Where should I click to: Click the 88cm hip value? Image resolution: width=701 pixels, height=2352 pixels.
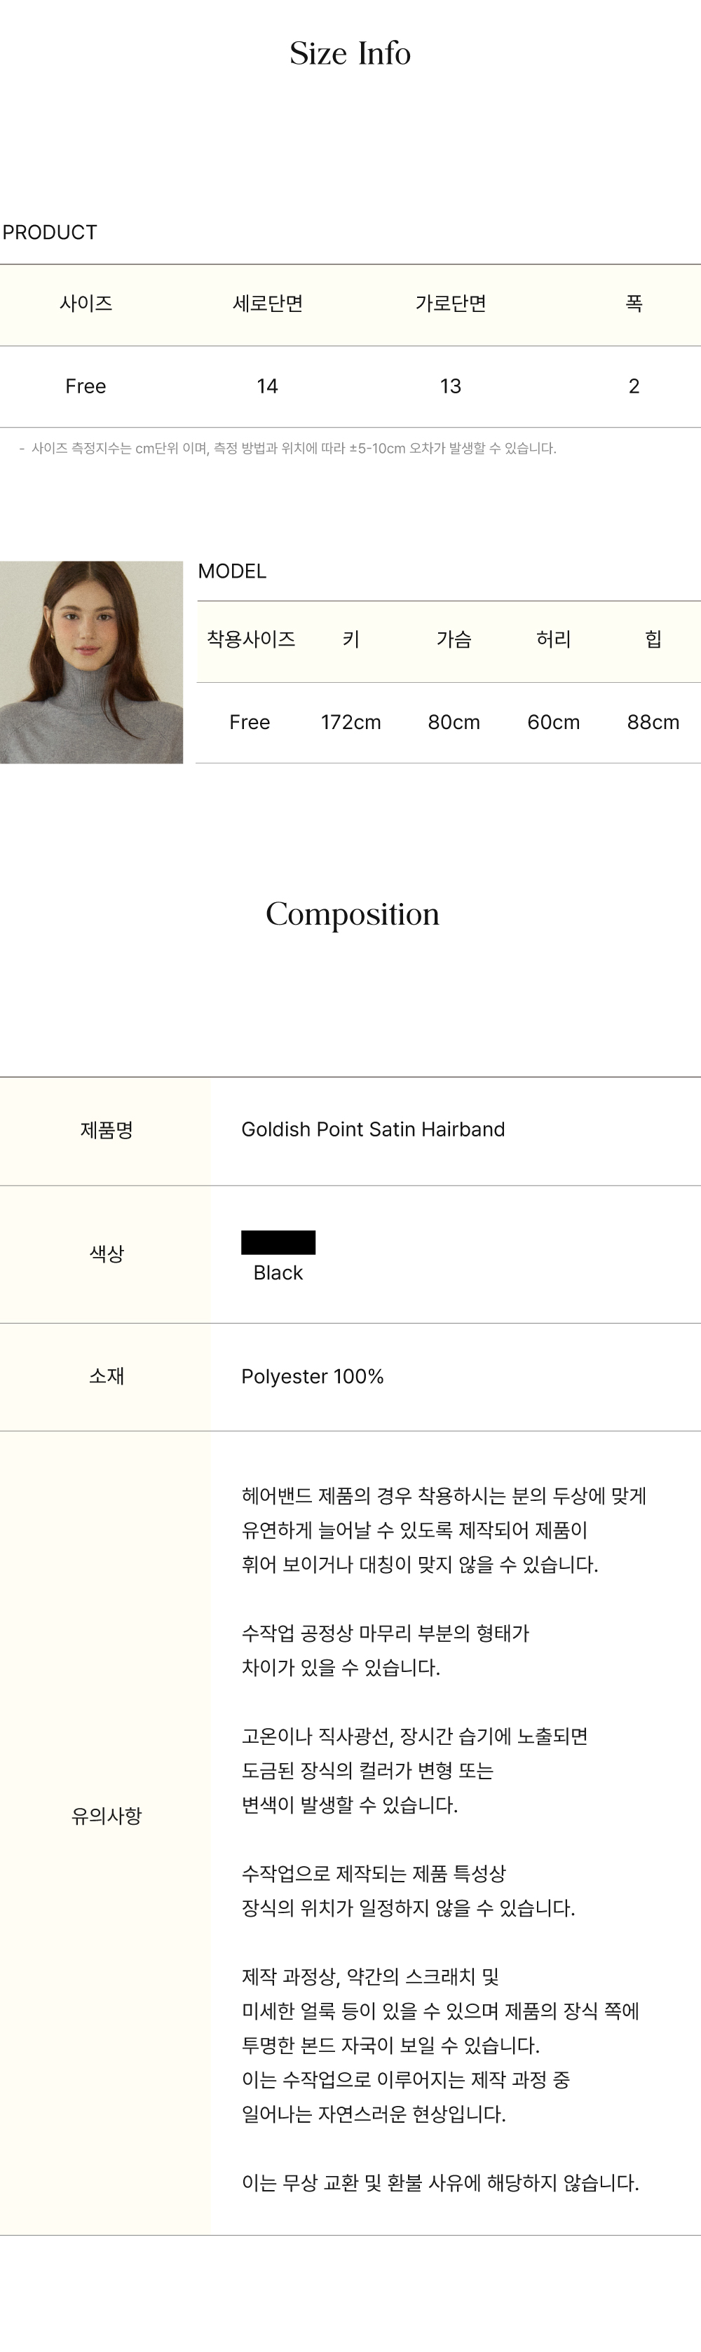pos(653,722)
